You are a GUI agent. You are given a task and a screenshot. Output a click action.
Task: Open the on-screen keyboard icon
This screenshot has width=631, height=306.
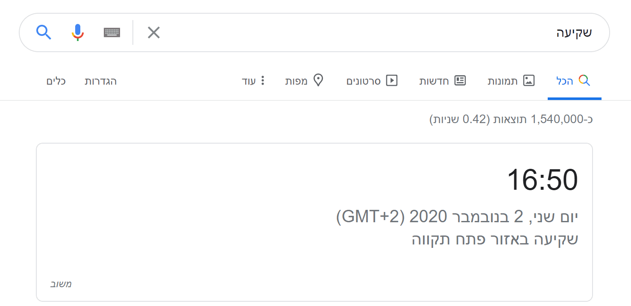coord(112,32)
